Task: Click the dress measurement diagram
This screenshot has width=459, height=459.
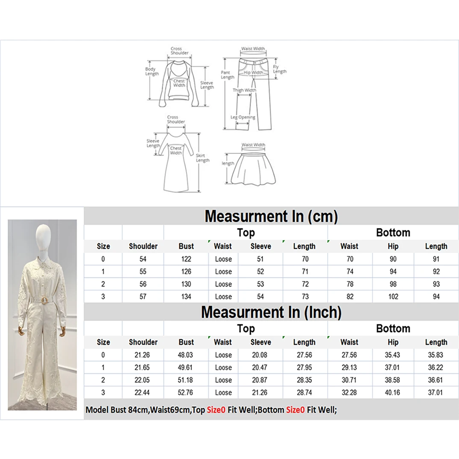Action: click(x=178, y=154)
